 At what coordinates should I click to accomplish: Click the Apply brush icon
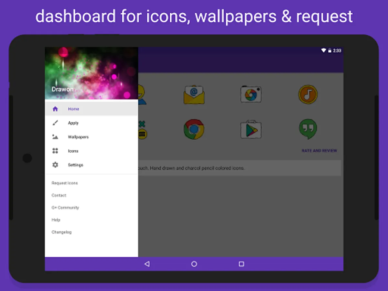point(55,123)
